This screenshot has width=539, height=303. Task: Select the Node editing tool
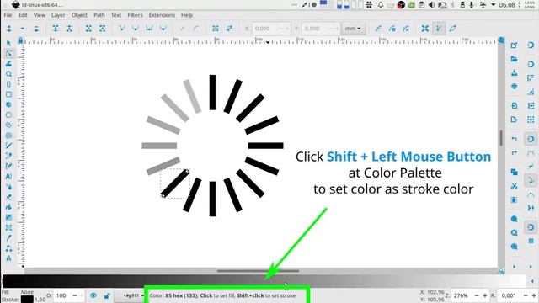pos(8,54)
